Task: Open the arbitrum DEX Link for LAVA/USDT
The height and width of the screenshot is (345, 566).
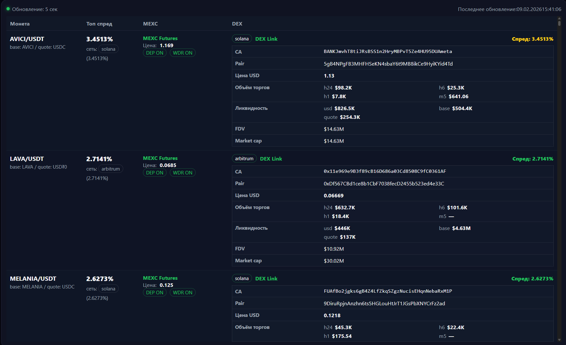Action: (x=271, y=159)
